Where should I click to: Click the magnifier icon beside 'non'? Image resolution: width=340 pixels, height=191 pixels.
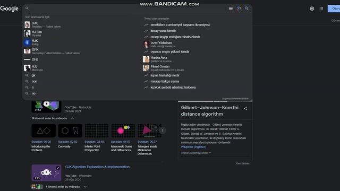pos(27,81)
